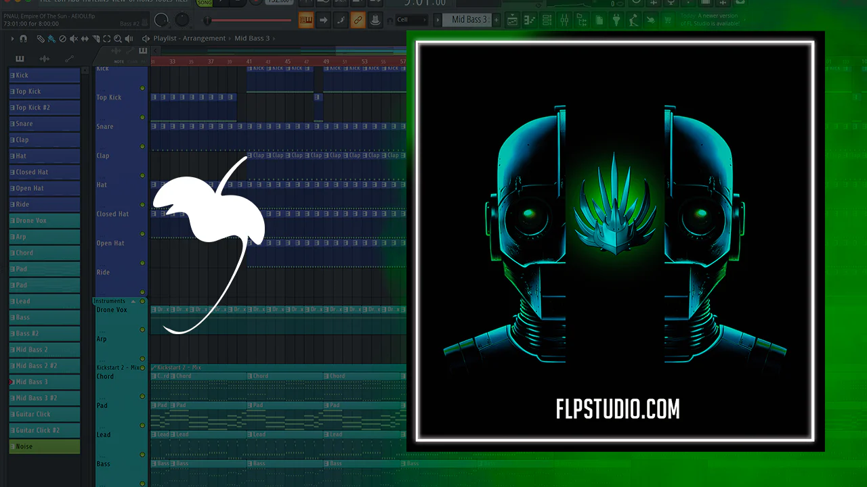The height and width of the screenshot is (487, 867).
Task: Show automation clips in the picker panel
Action: coord(69,59)
